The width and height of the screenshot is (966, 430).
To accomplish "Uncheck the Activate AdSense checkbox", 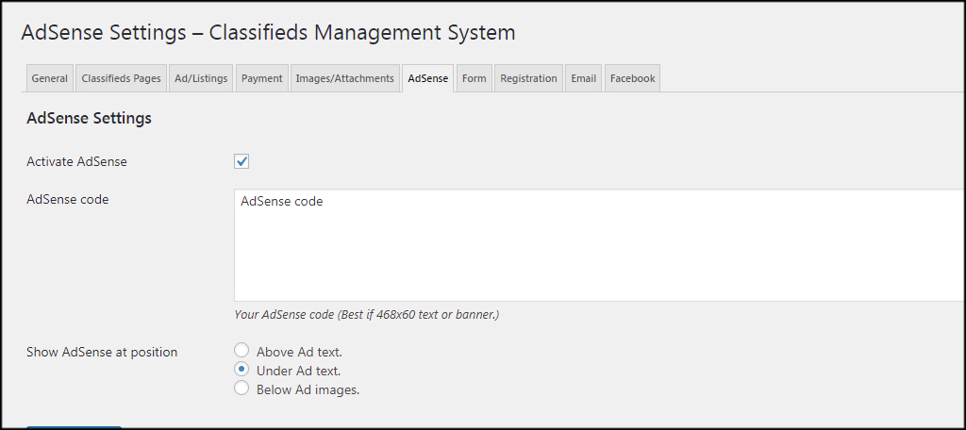I will coord(241,161).
